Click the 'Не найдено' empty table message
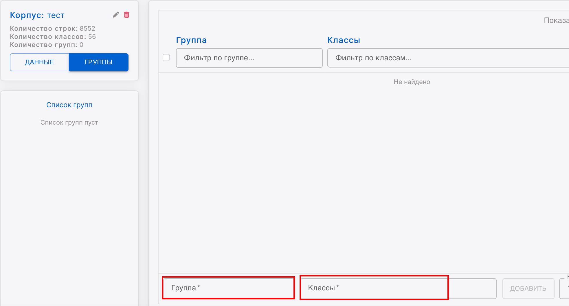Image resolution: width=569 pixels, height=306 pixels. 412,82
